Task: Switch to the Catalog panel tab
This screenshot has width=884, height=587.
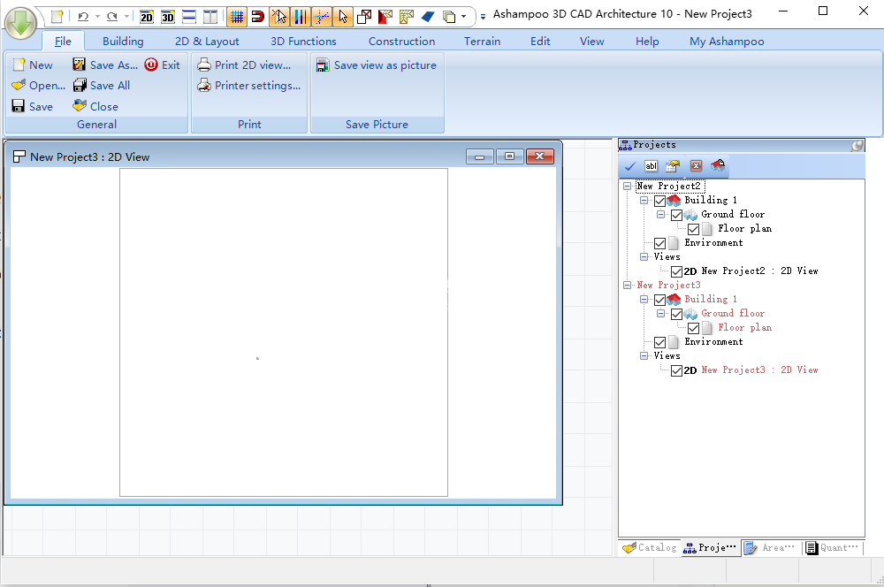Action: coord(650,547)
